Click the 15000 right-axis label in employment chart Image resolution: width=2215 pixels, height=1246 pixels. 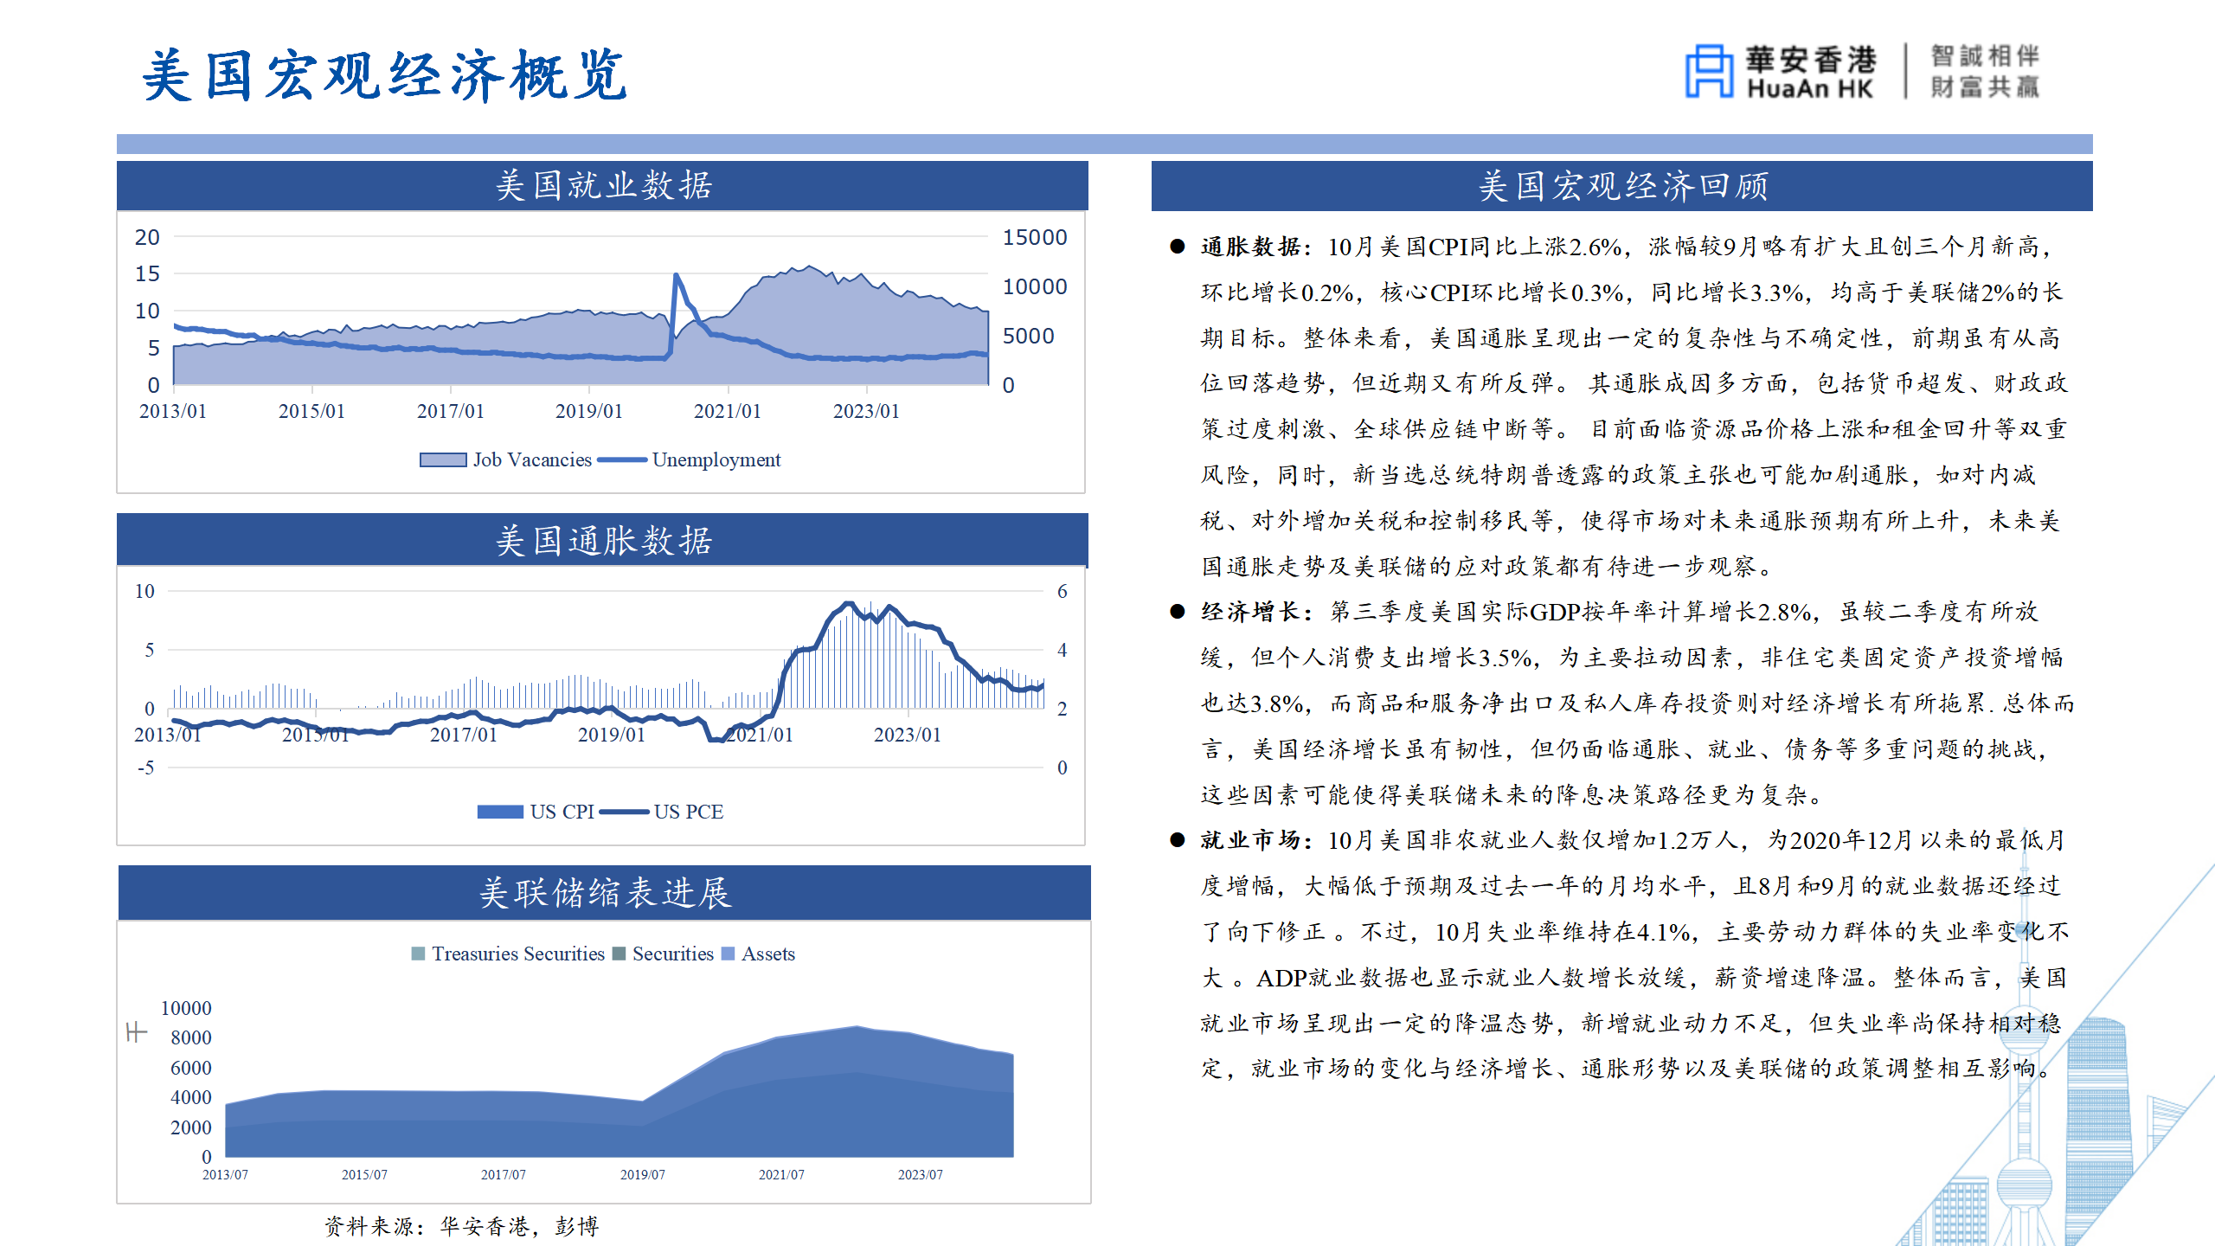click(x=1035, y=237)
